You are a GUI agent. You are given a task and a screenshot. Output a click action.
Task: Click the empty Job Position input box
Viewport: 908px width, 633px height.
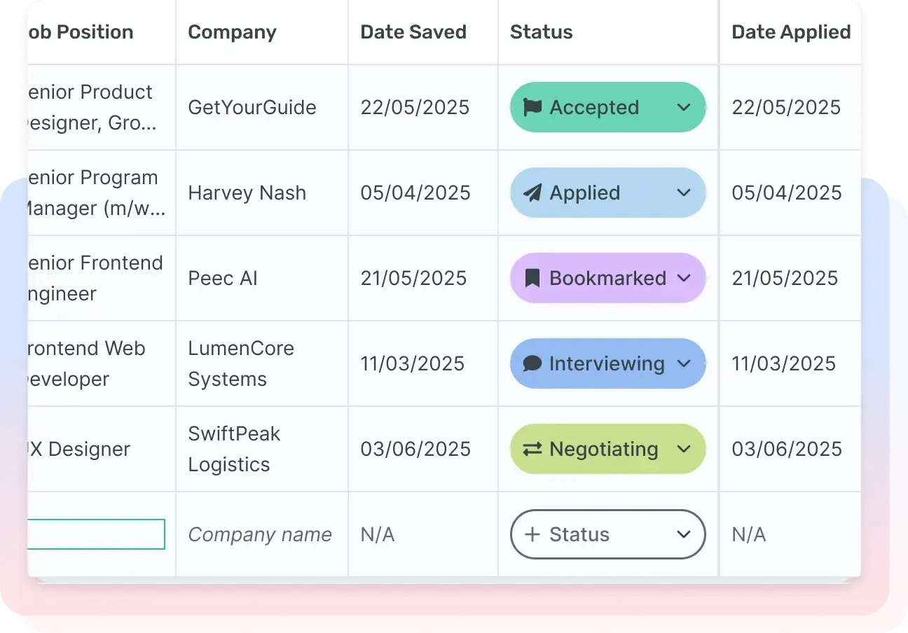[95, 534]
